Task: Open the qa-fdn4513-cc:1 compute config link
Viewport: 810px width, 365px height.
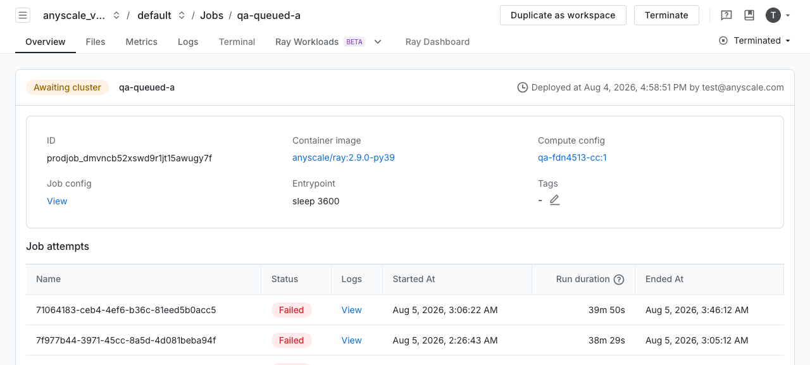Action: [572, 158]
